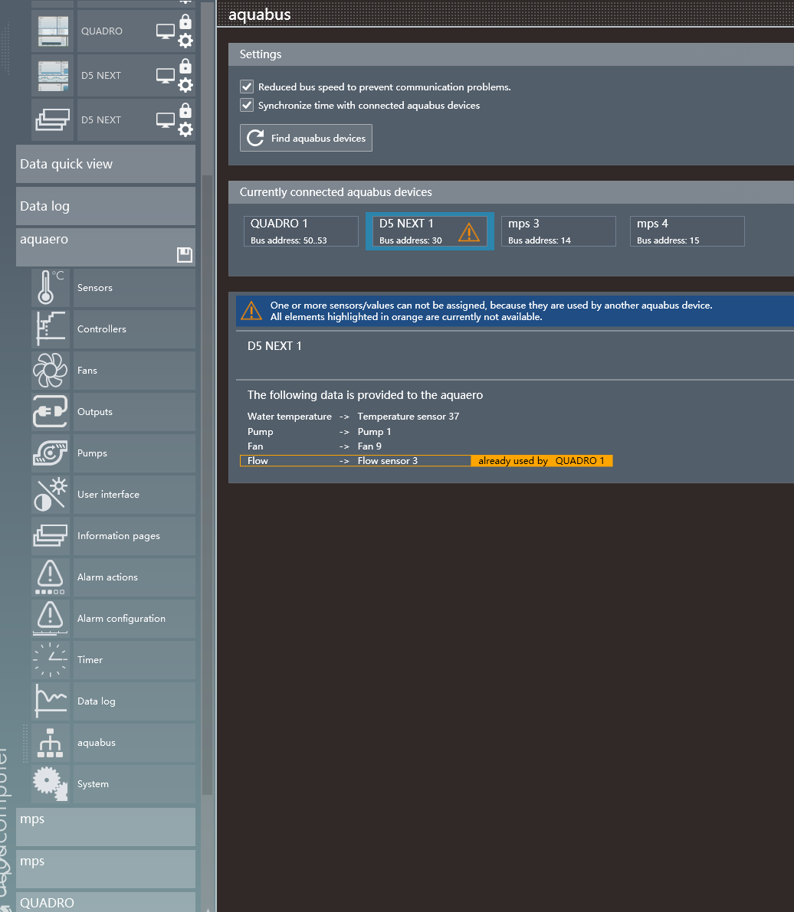
Task: Select the mps 3 device tile
Action: pyautogui.click(x=558, y=231)
